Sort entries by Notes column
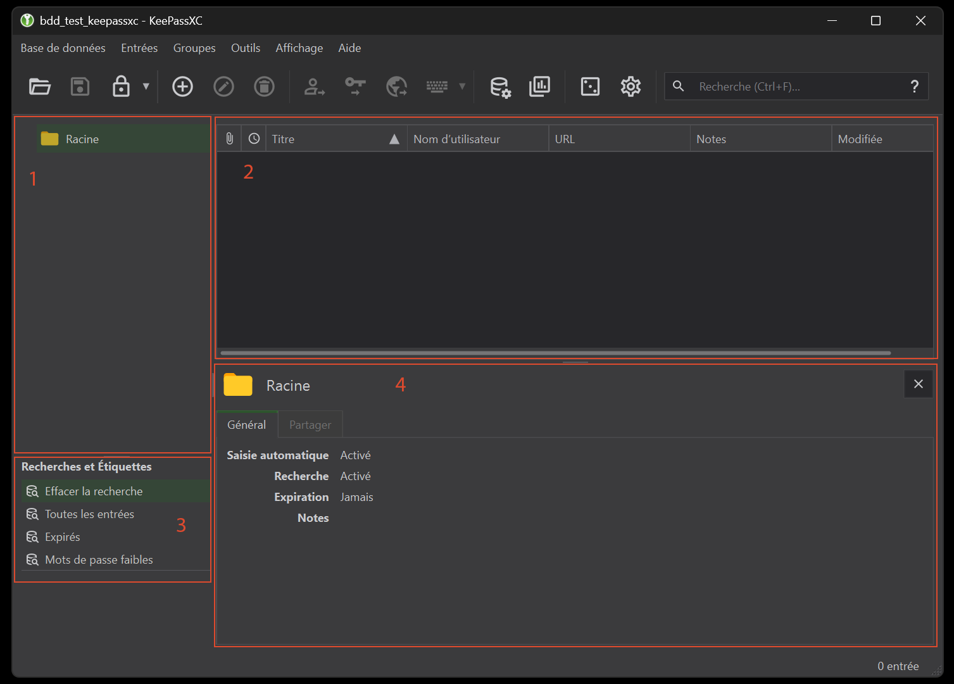Image resolution: width=954 pixels, height=684 pixels. click(x=761, y=139)
